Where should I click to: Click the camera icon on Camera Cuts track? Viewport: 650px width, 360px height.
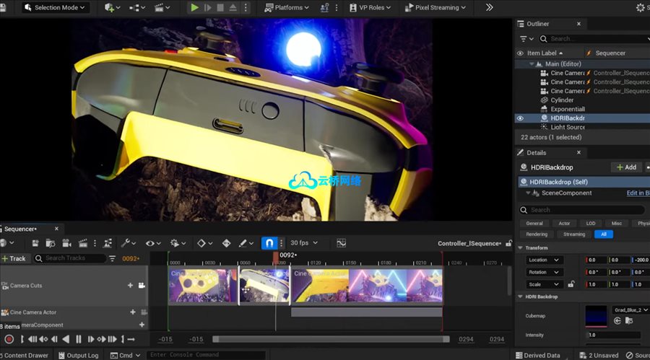[x=142, y=286]
